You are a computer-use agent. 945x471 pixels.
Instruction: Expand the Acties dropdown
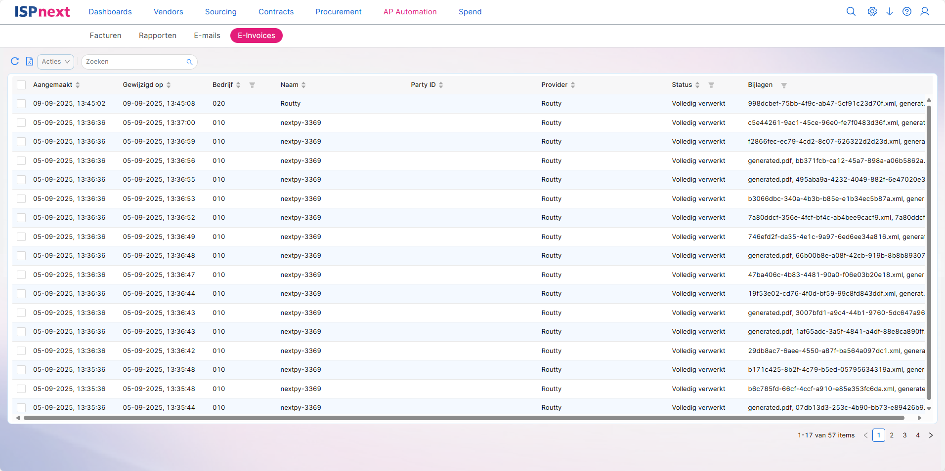[55, 62]
